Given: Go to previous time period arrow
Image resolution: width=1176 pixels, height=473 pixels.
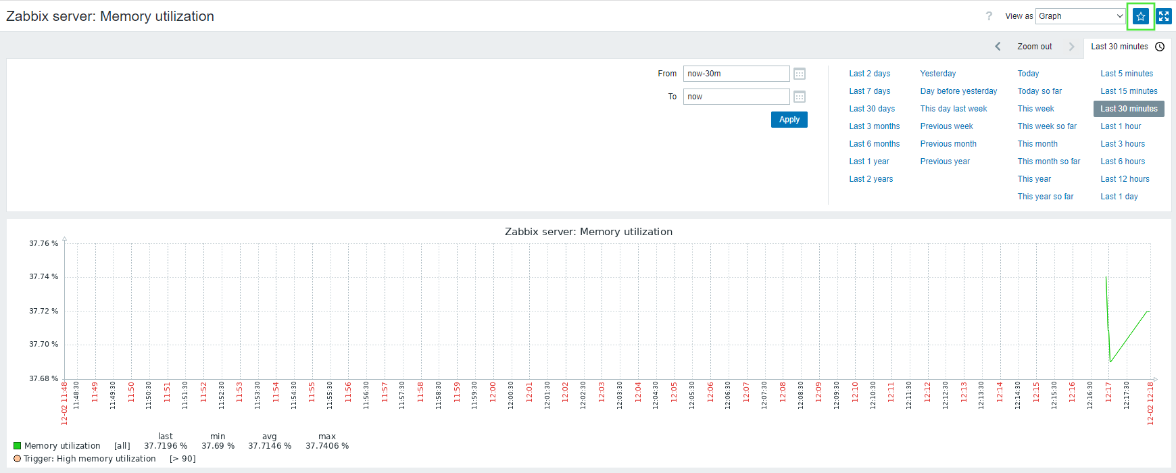Looking at the screenshot, I should (x=998, y=47).
